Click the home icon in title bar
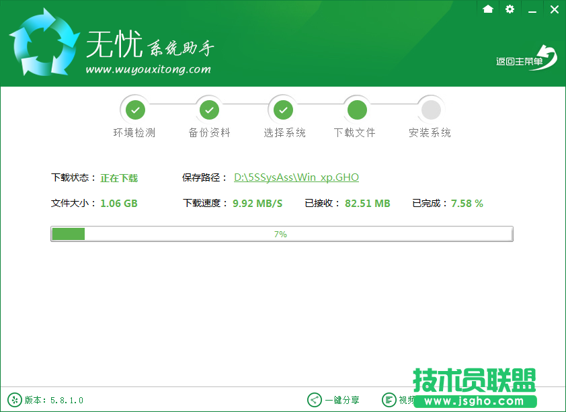The image size is (566, 412). point(488,9)
